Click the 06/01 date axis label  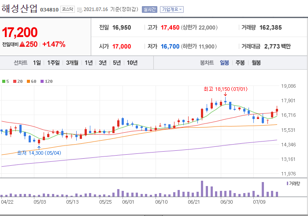point(128,202)
